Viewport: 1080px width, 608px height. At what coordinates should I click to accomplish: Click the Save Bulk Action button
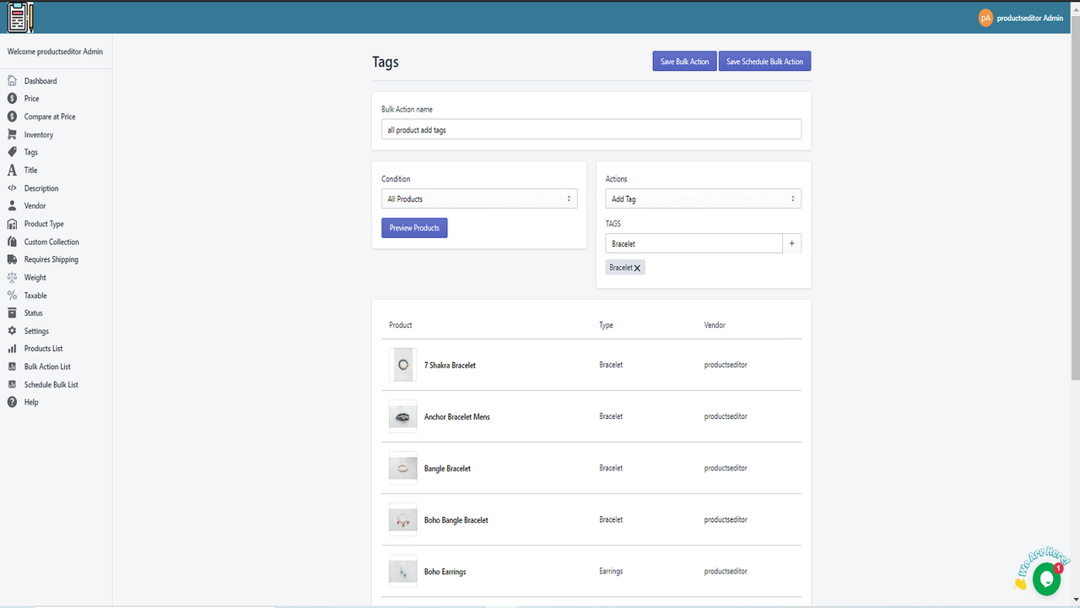tap(684, 62)
